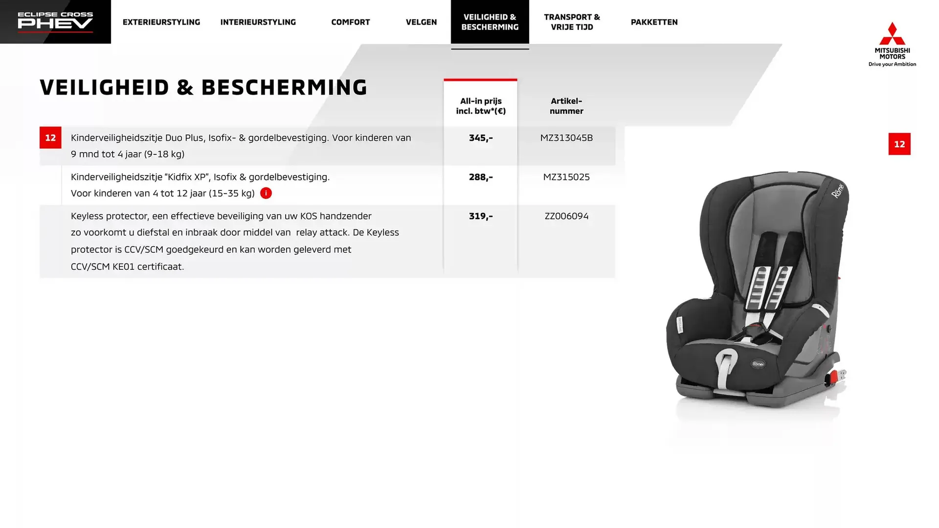Viewport: 939px width, 528px height.
Task: Click the Eclipse Cross PHEV logo
Action: (55, 22)
